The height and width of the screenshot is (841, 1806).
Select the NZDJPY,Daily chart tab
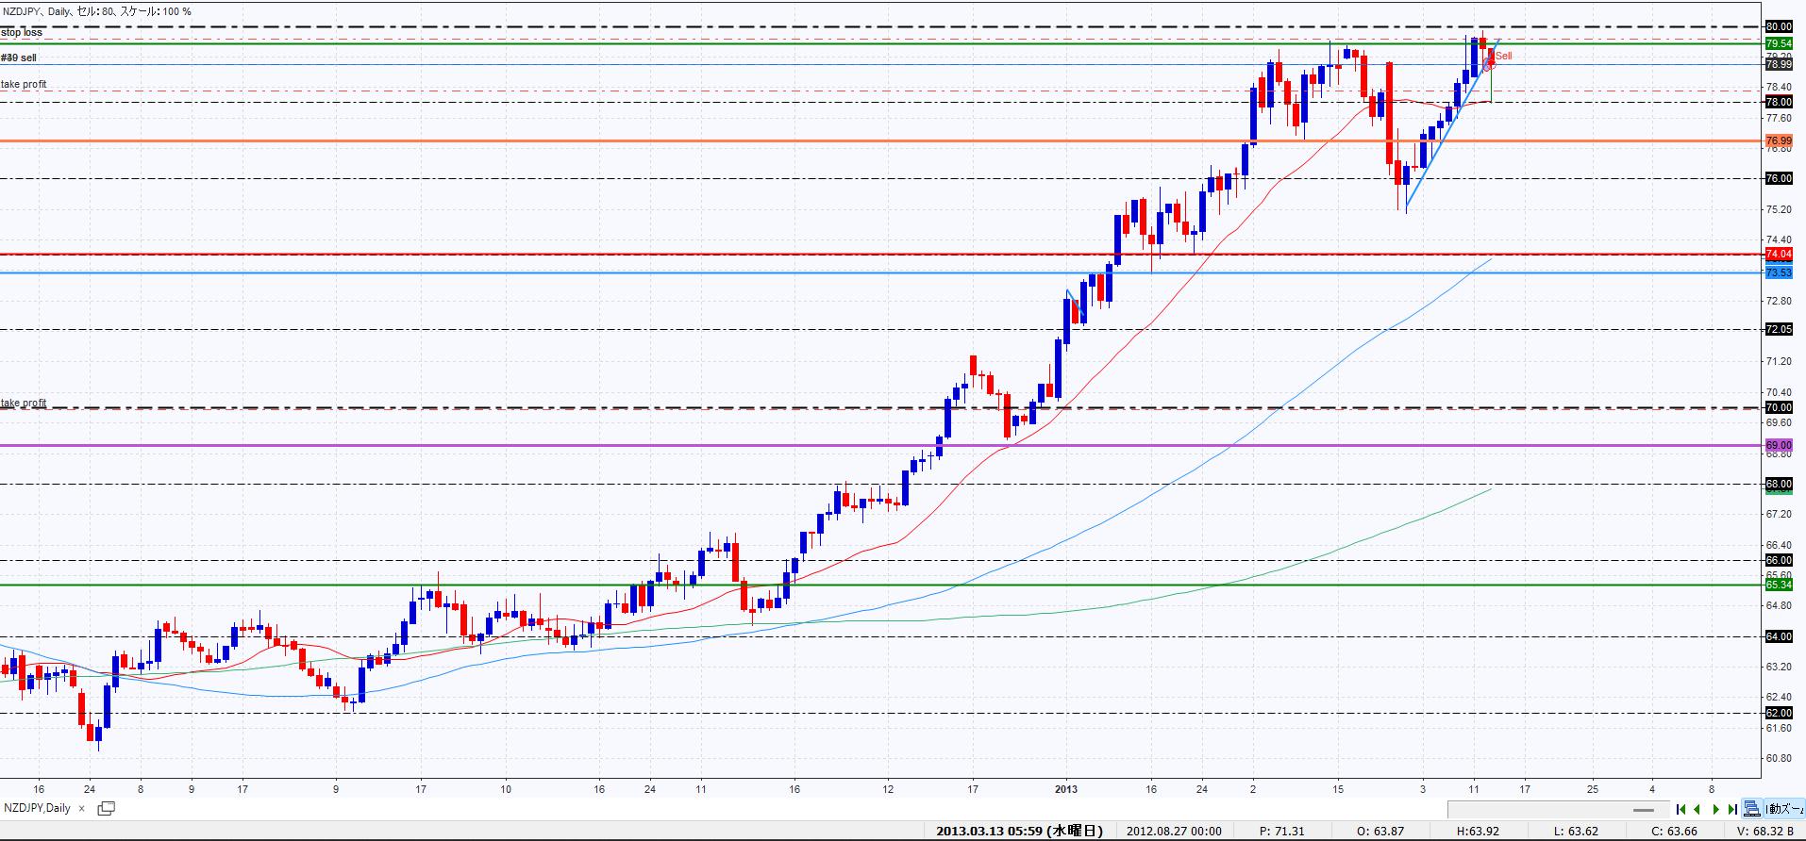click(38, 808)
